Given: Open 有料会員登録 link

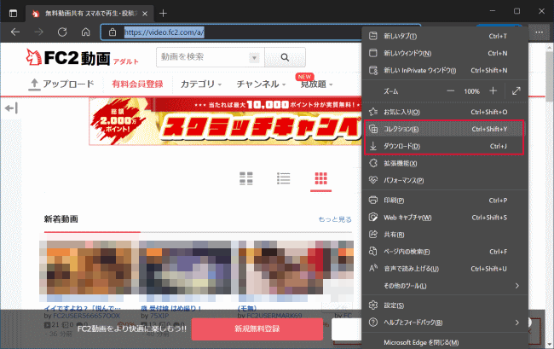Looking at the screenshot, I should pyautogui.click(x=137, y=84).
